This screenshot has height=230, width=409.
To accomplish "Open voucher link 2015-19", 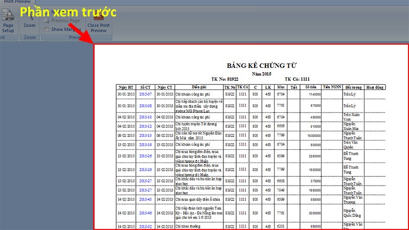I will pos(145,145).
